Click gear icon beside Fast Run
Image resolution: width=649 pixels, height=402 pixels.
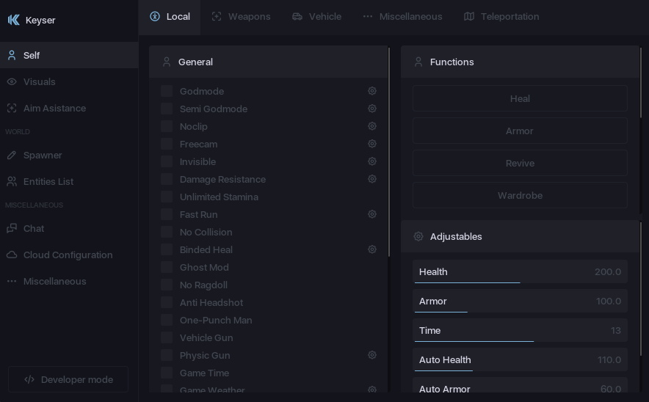(372, 214)
